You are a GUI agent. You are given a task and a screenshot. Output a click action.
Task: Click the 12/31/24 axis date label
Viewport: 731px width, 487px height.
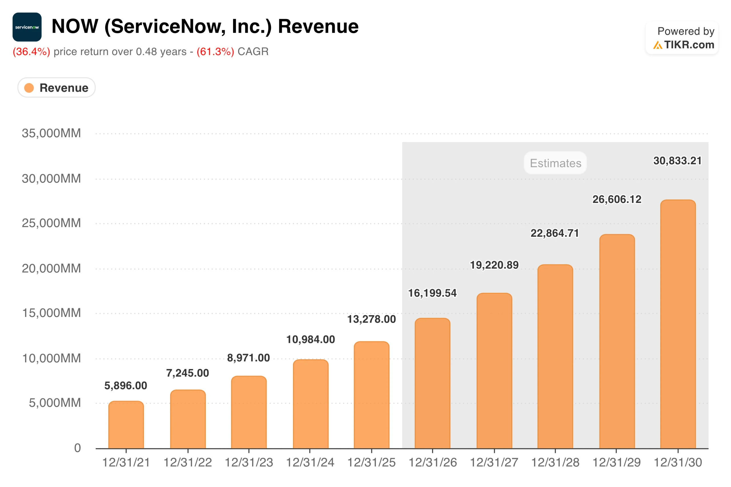pyautogui.click(x=310, y=462)
